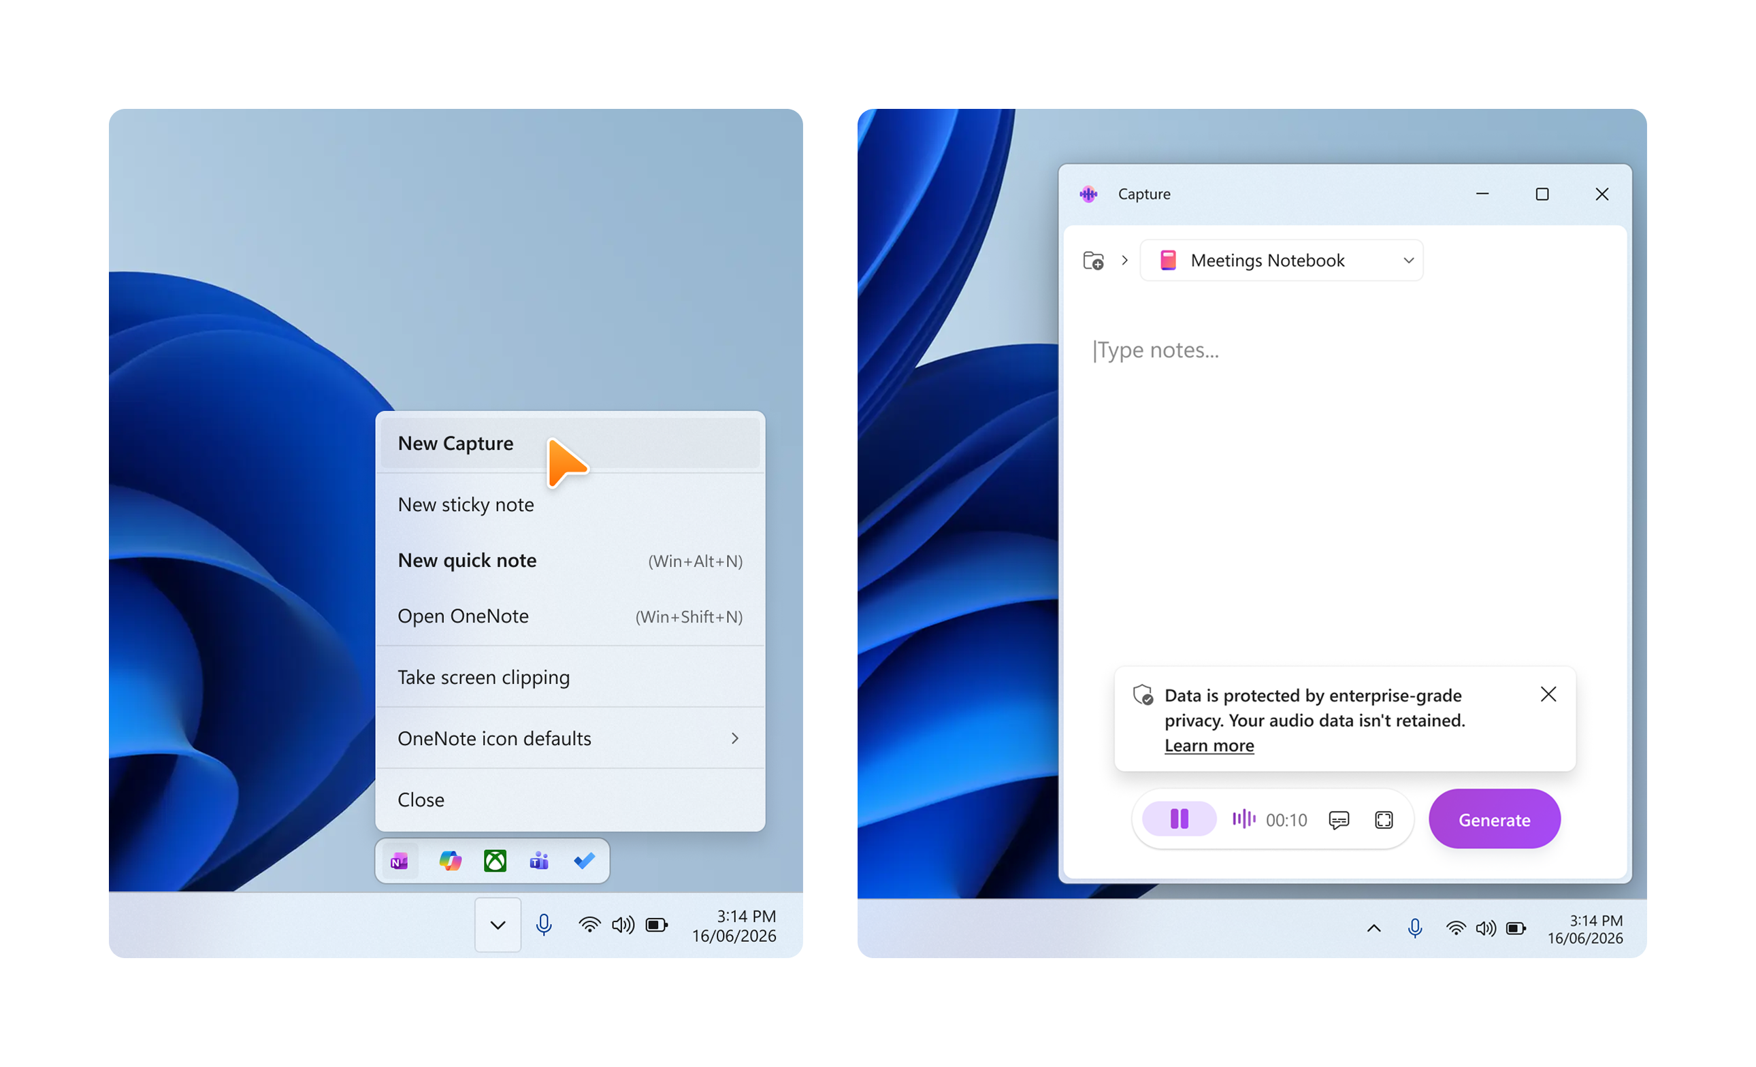Click the screen capture frame icon
The image size is (1756, 1067).
(1384, 821)
